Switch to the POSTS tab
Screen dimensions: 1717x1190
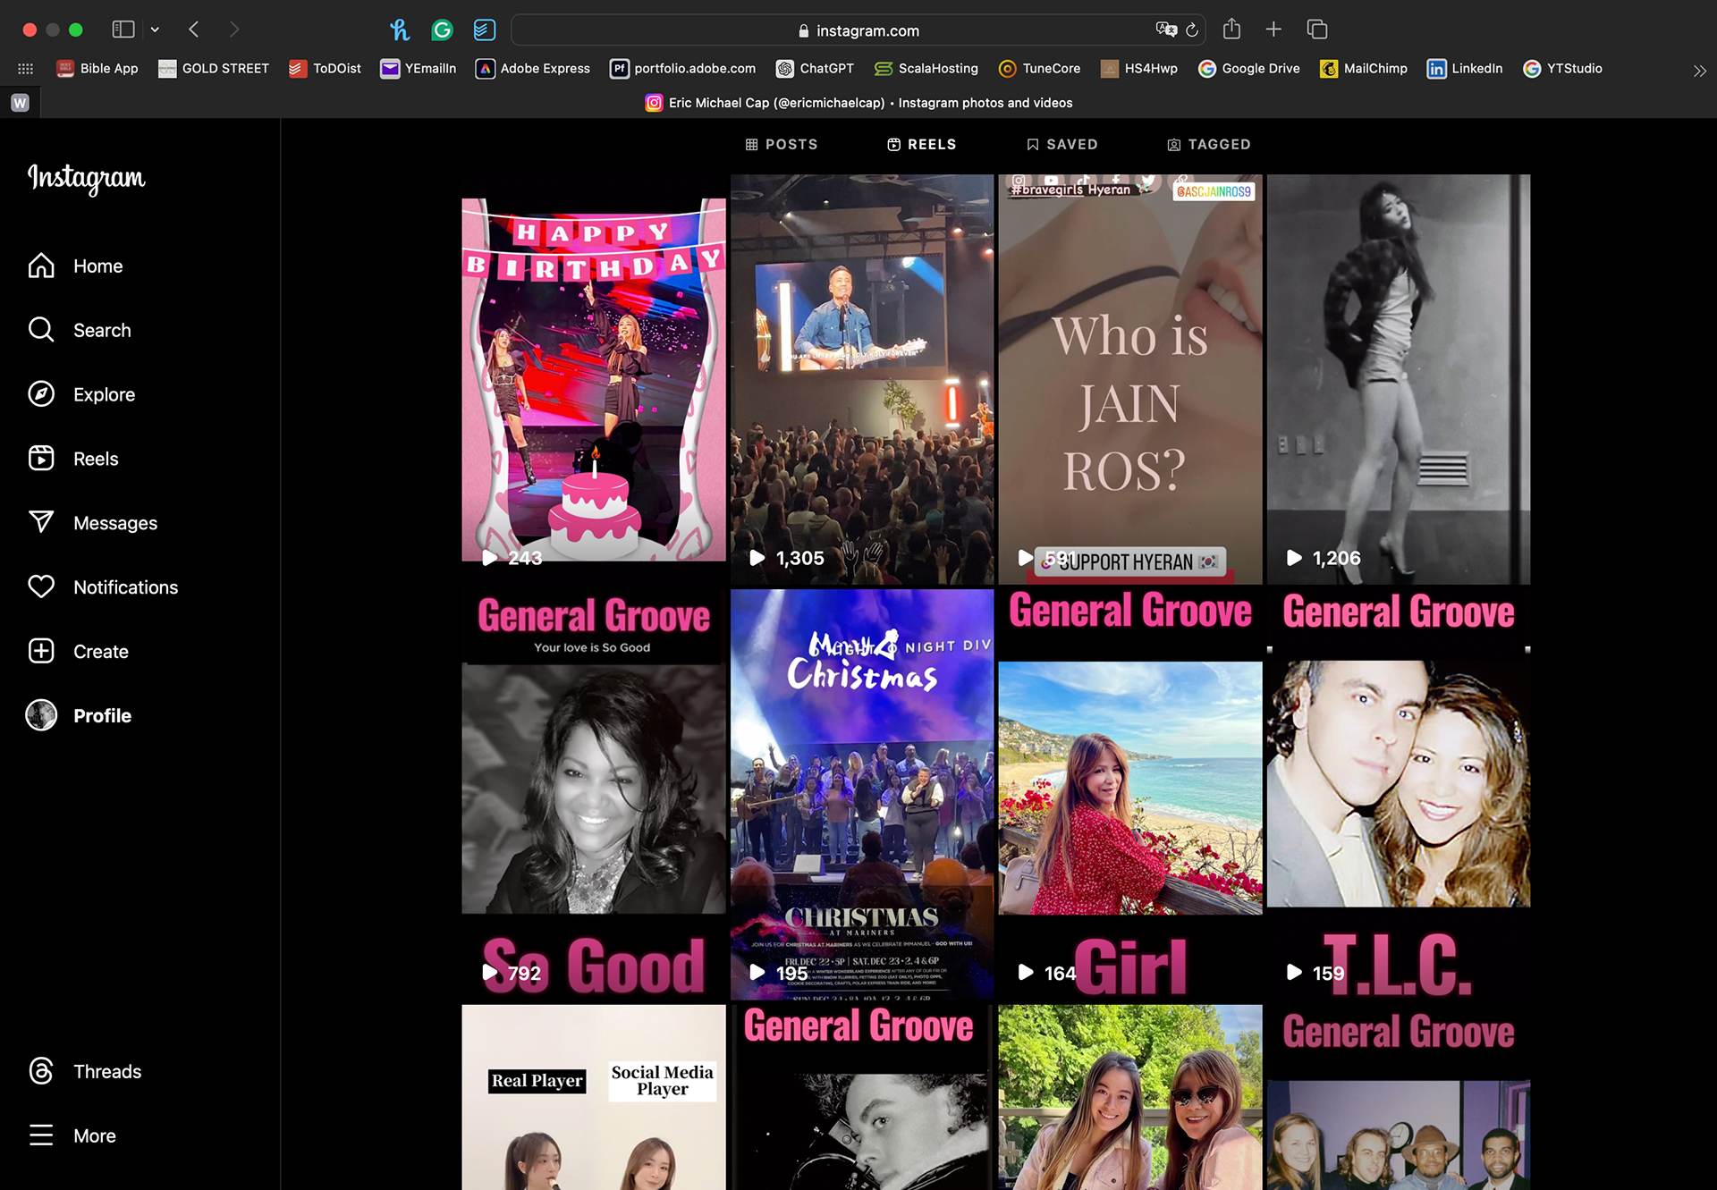tap(782, 144)
